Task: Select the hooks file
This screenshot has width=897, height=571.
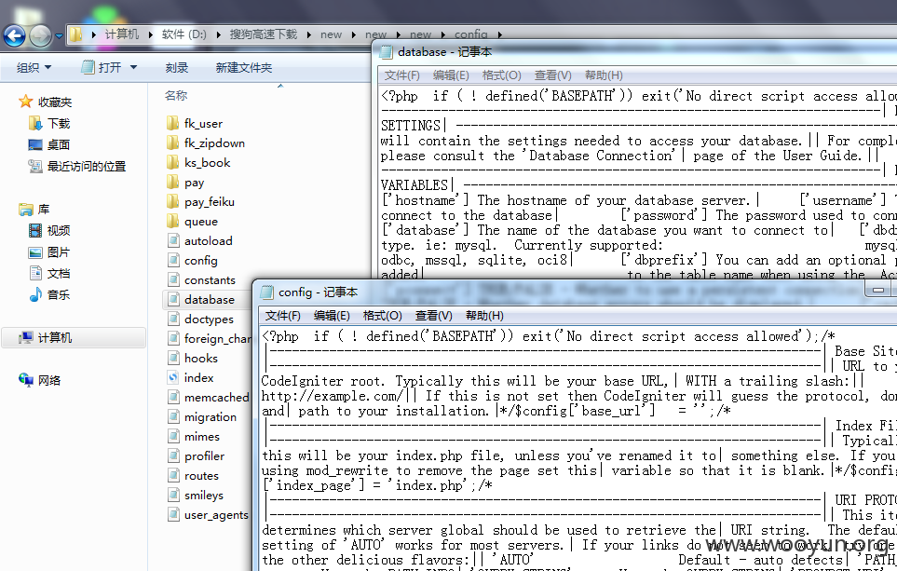Action: click(x=193, y=359)
